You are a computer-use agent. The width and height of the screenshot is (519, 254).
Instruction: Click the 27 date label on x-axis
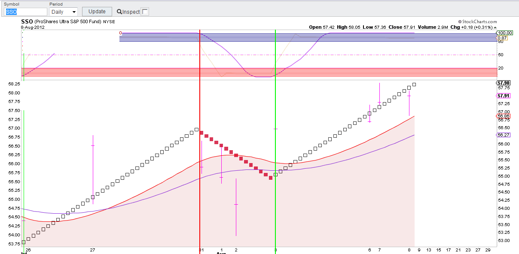point(92,250)
